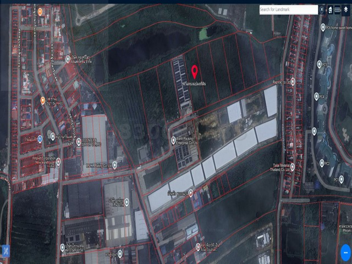Viewport: 352px width, 264px height.
Task: Click in the Search for Landmark field
Action: click(288, 9)
